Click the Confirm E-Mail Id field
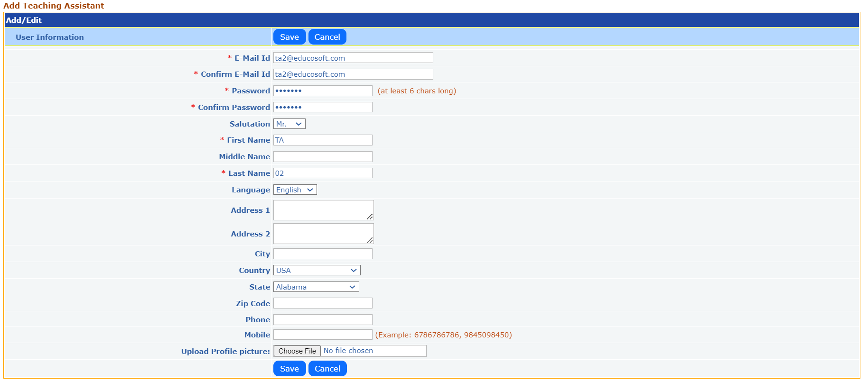The width and height of the screenshot is (868, 381). point(353,74)
